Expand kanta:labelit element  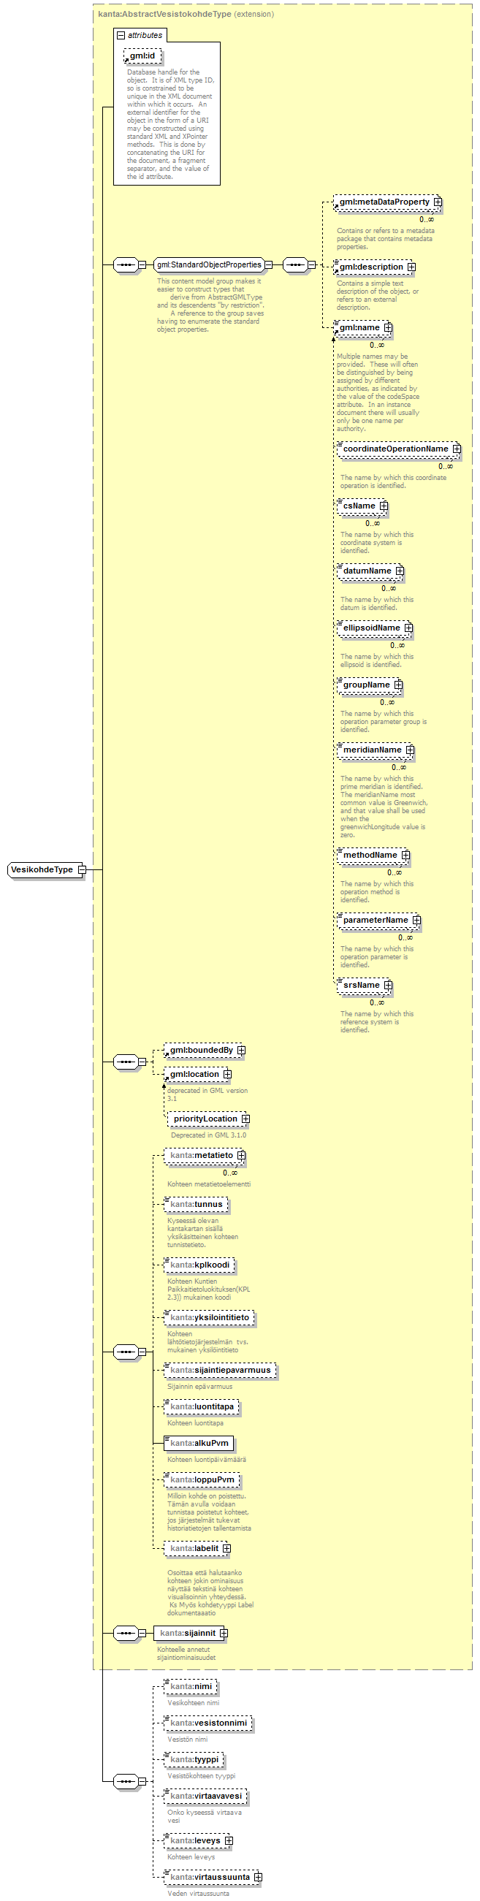click(226, 1548)
